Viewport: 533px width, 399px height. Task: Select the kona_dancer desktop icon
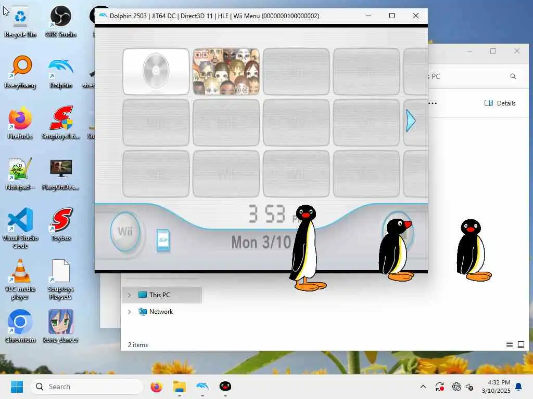[x=60, y=326]
